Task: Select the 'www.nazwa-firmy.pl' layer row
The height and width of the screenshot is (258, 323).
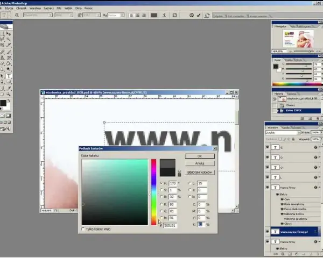Action: click(x=294, y=232)
